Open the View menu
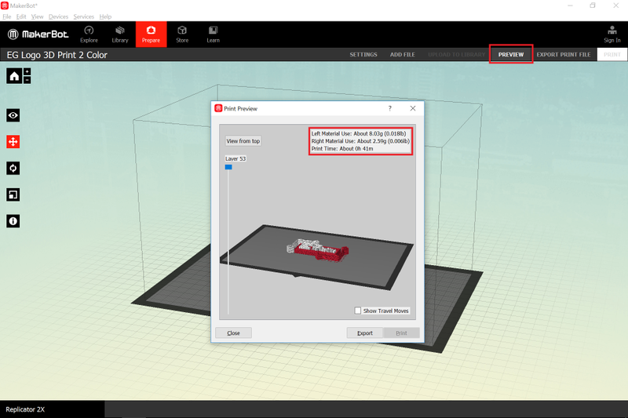Viewport: 628px width, 418px height. (x=37, y=16)
